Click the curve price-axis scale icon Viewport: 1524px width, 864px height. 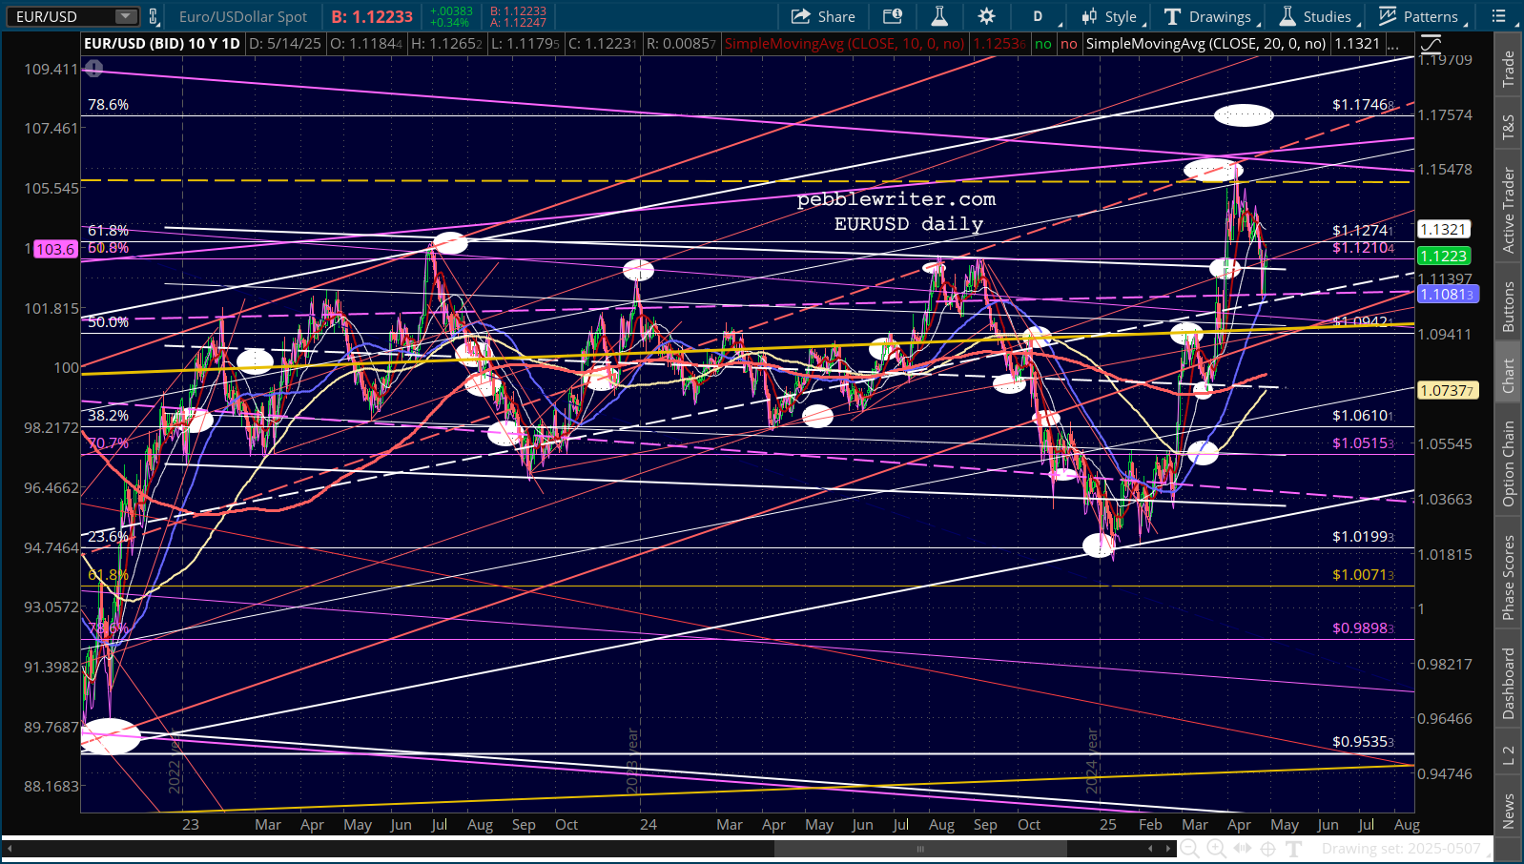point(1431,44)
